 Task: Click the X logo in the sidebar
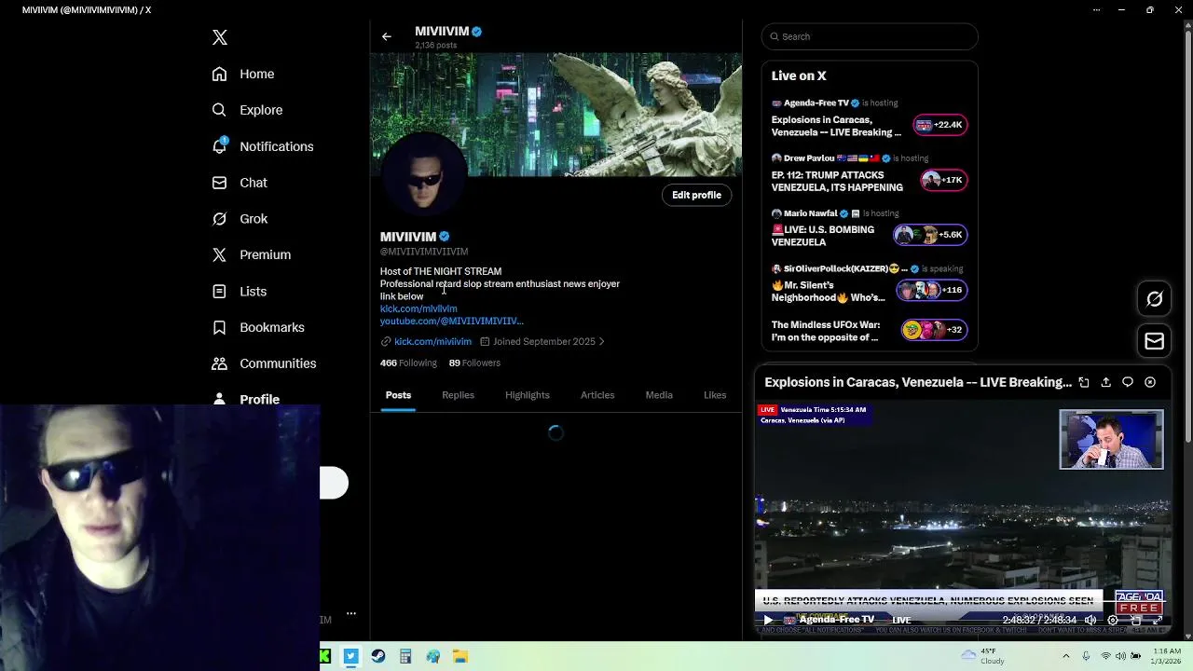point(220,37)
